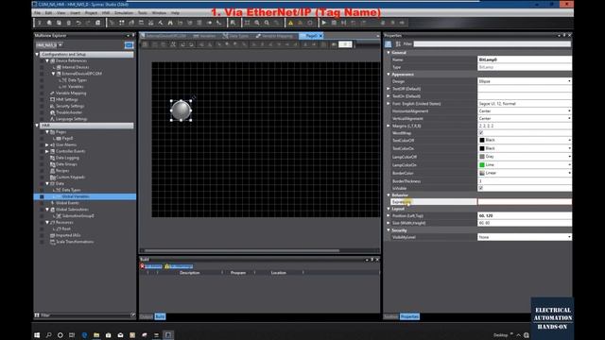Open the Windows Start menu
Image resolution: width=605 pixels, height=340 pixels.
point(37,335)
